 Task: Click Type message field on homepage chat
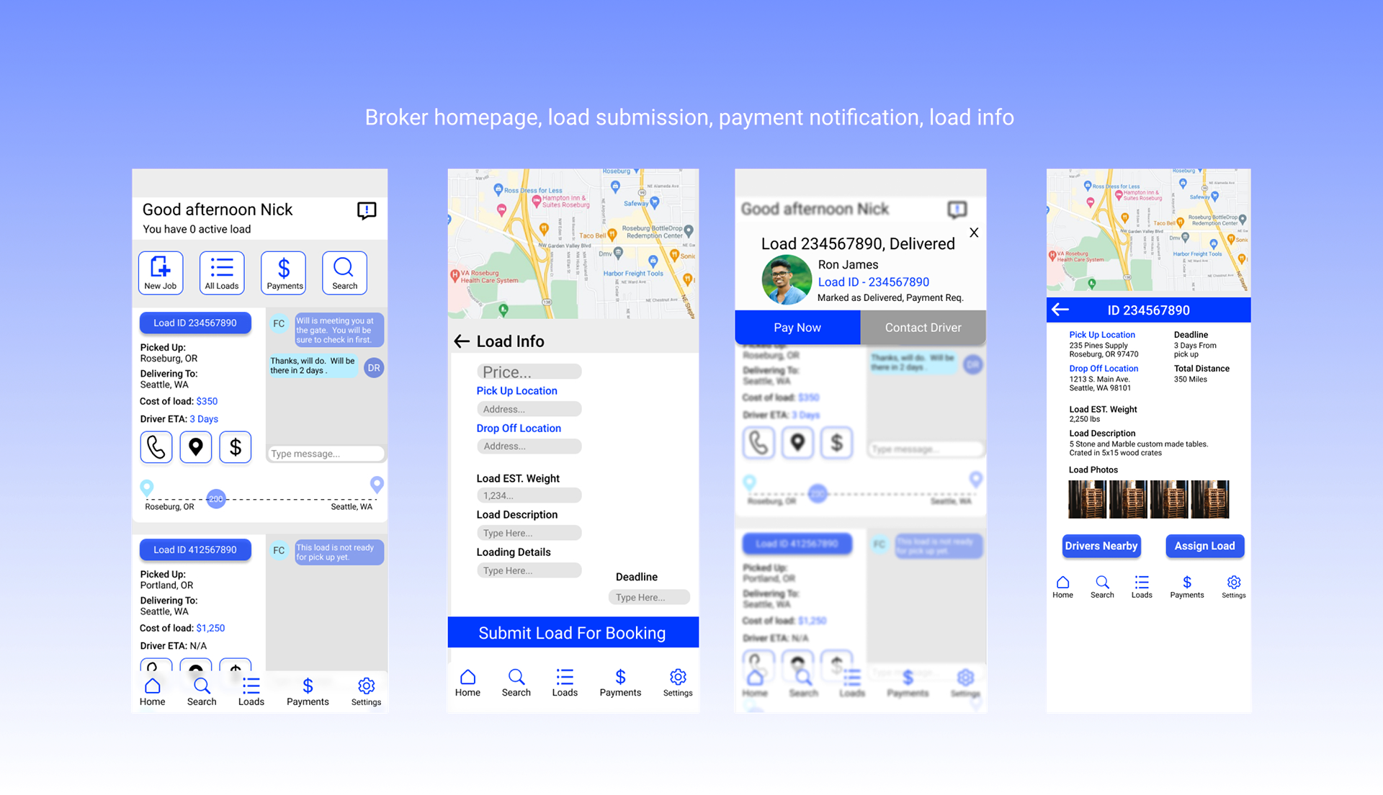(326, 454)
